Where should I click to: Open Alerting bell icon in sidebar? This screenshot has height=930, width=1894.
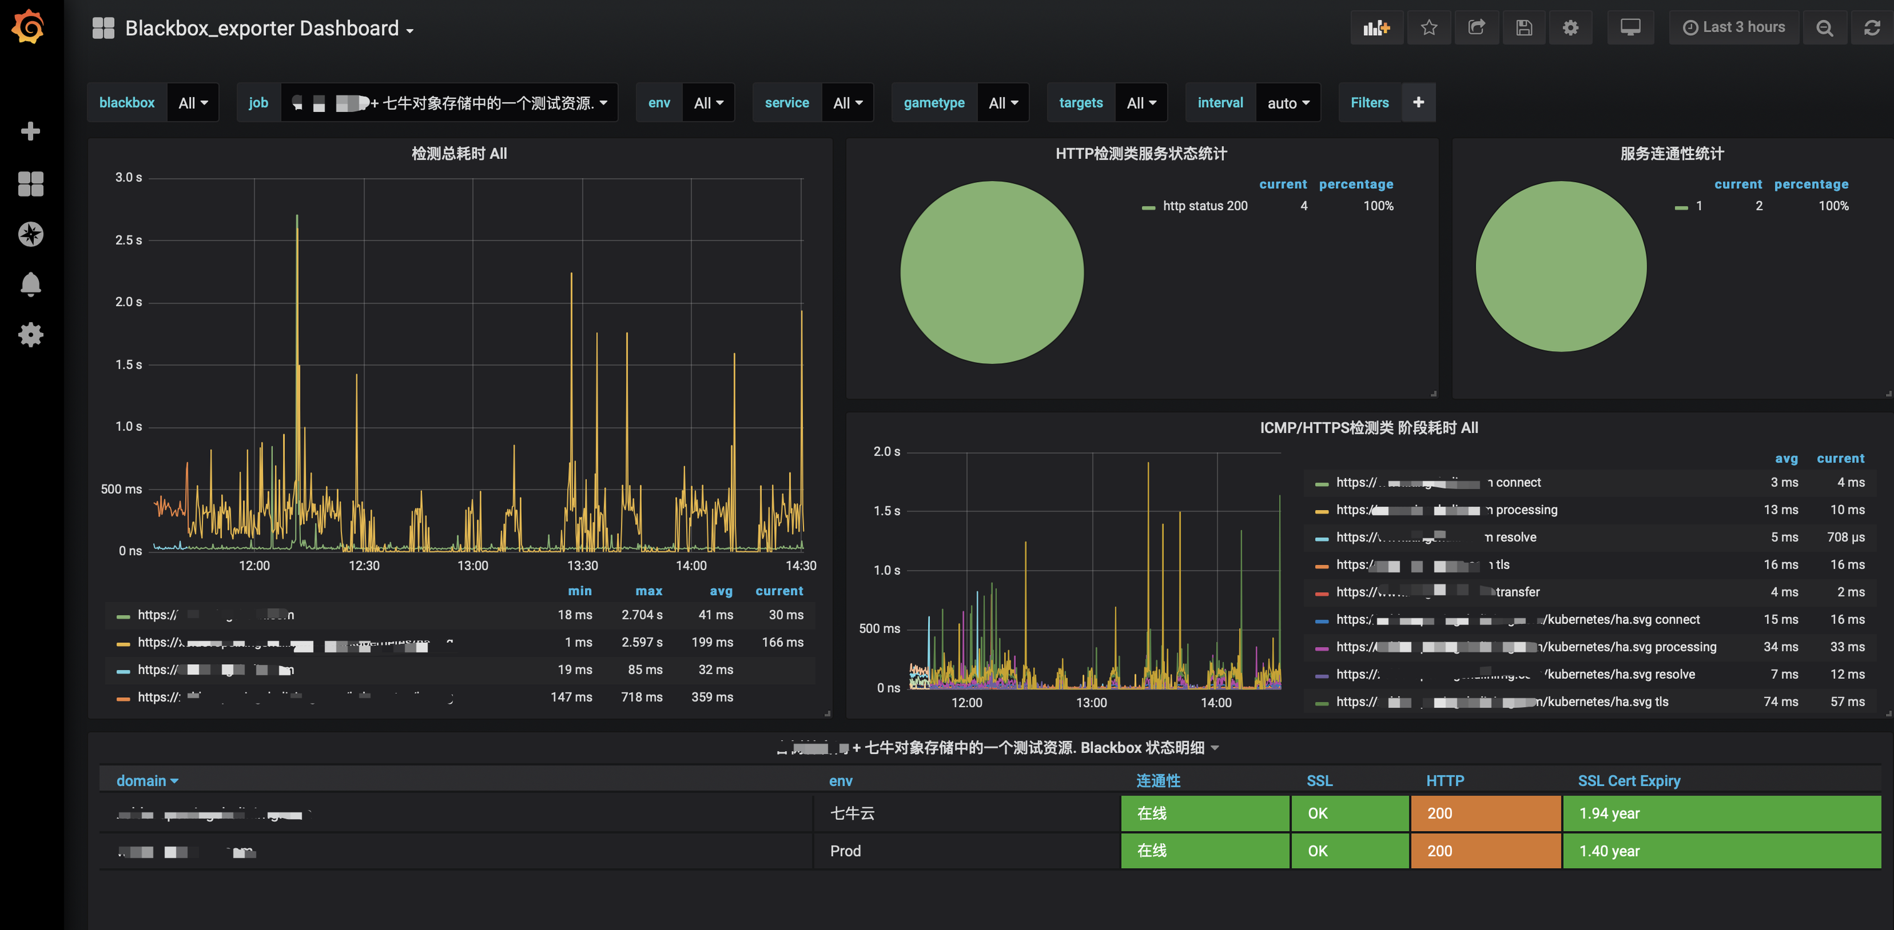(30, 284)
